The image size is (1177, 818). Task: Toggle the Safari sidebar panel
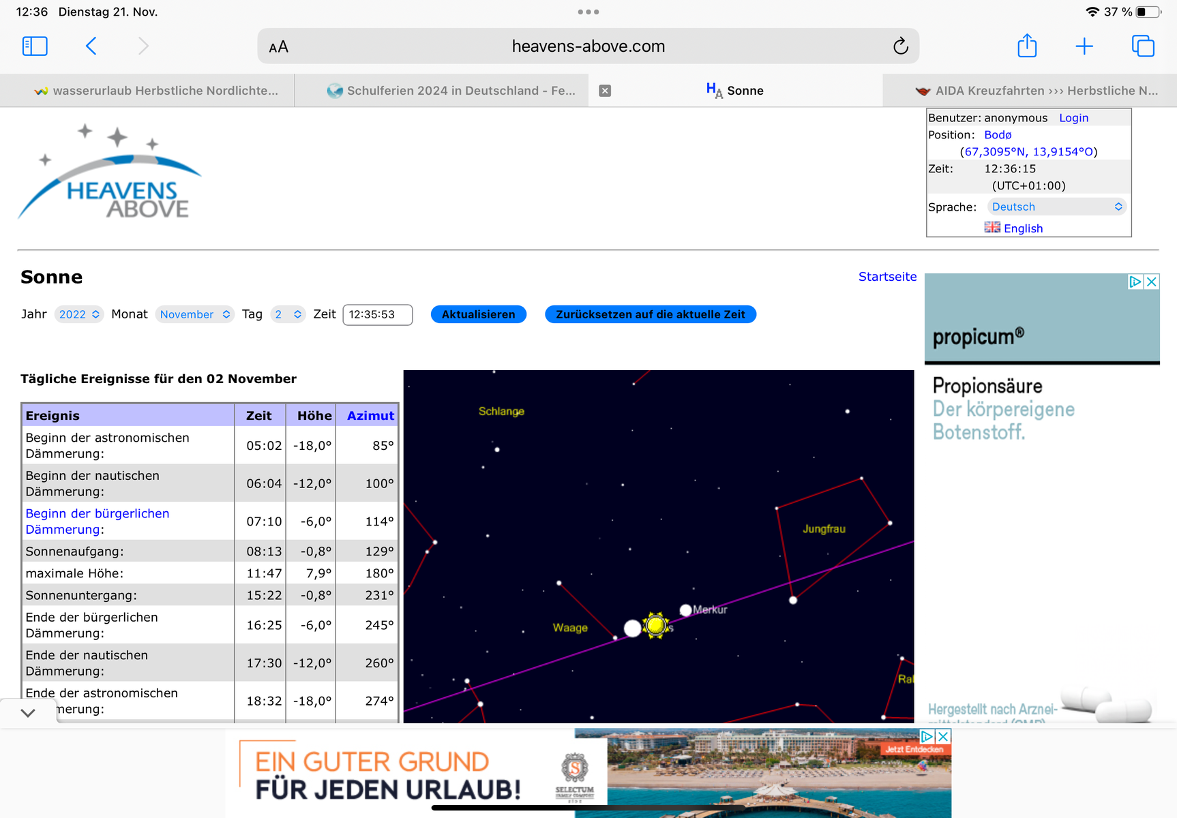35,46
